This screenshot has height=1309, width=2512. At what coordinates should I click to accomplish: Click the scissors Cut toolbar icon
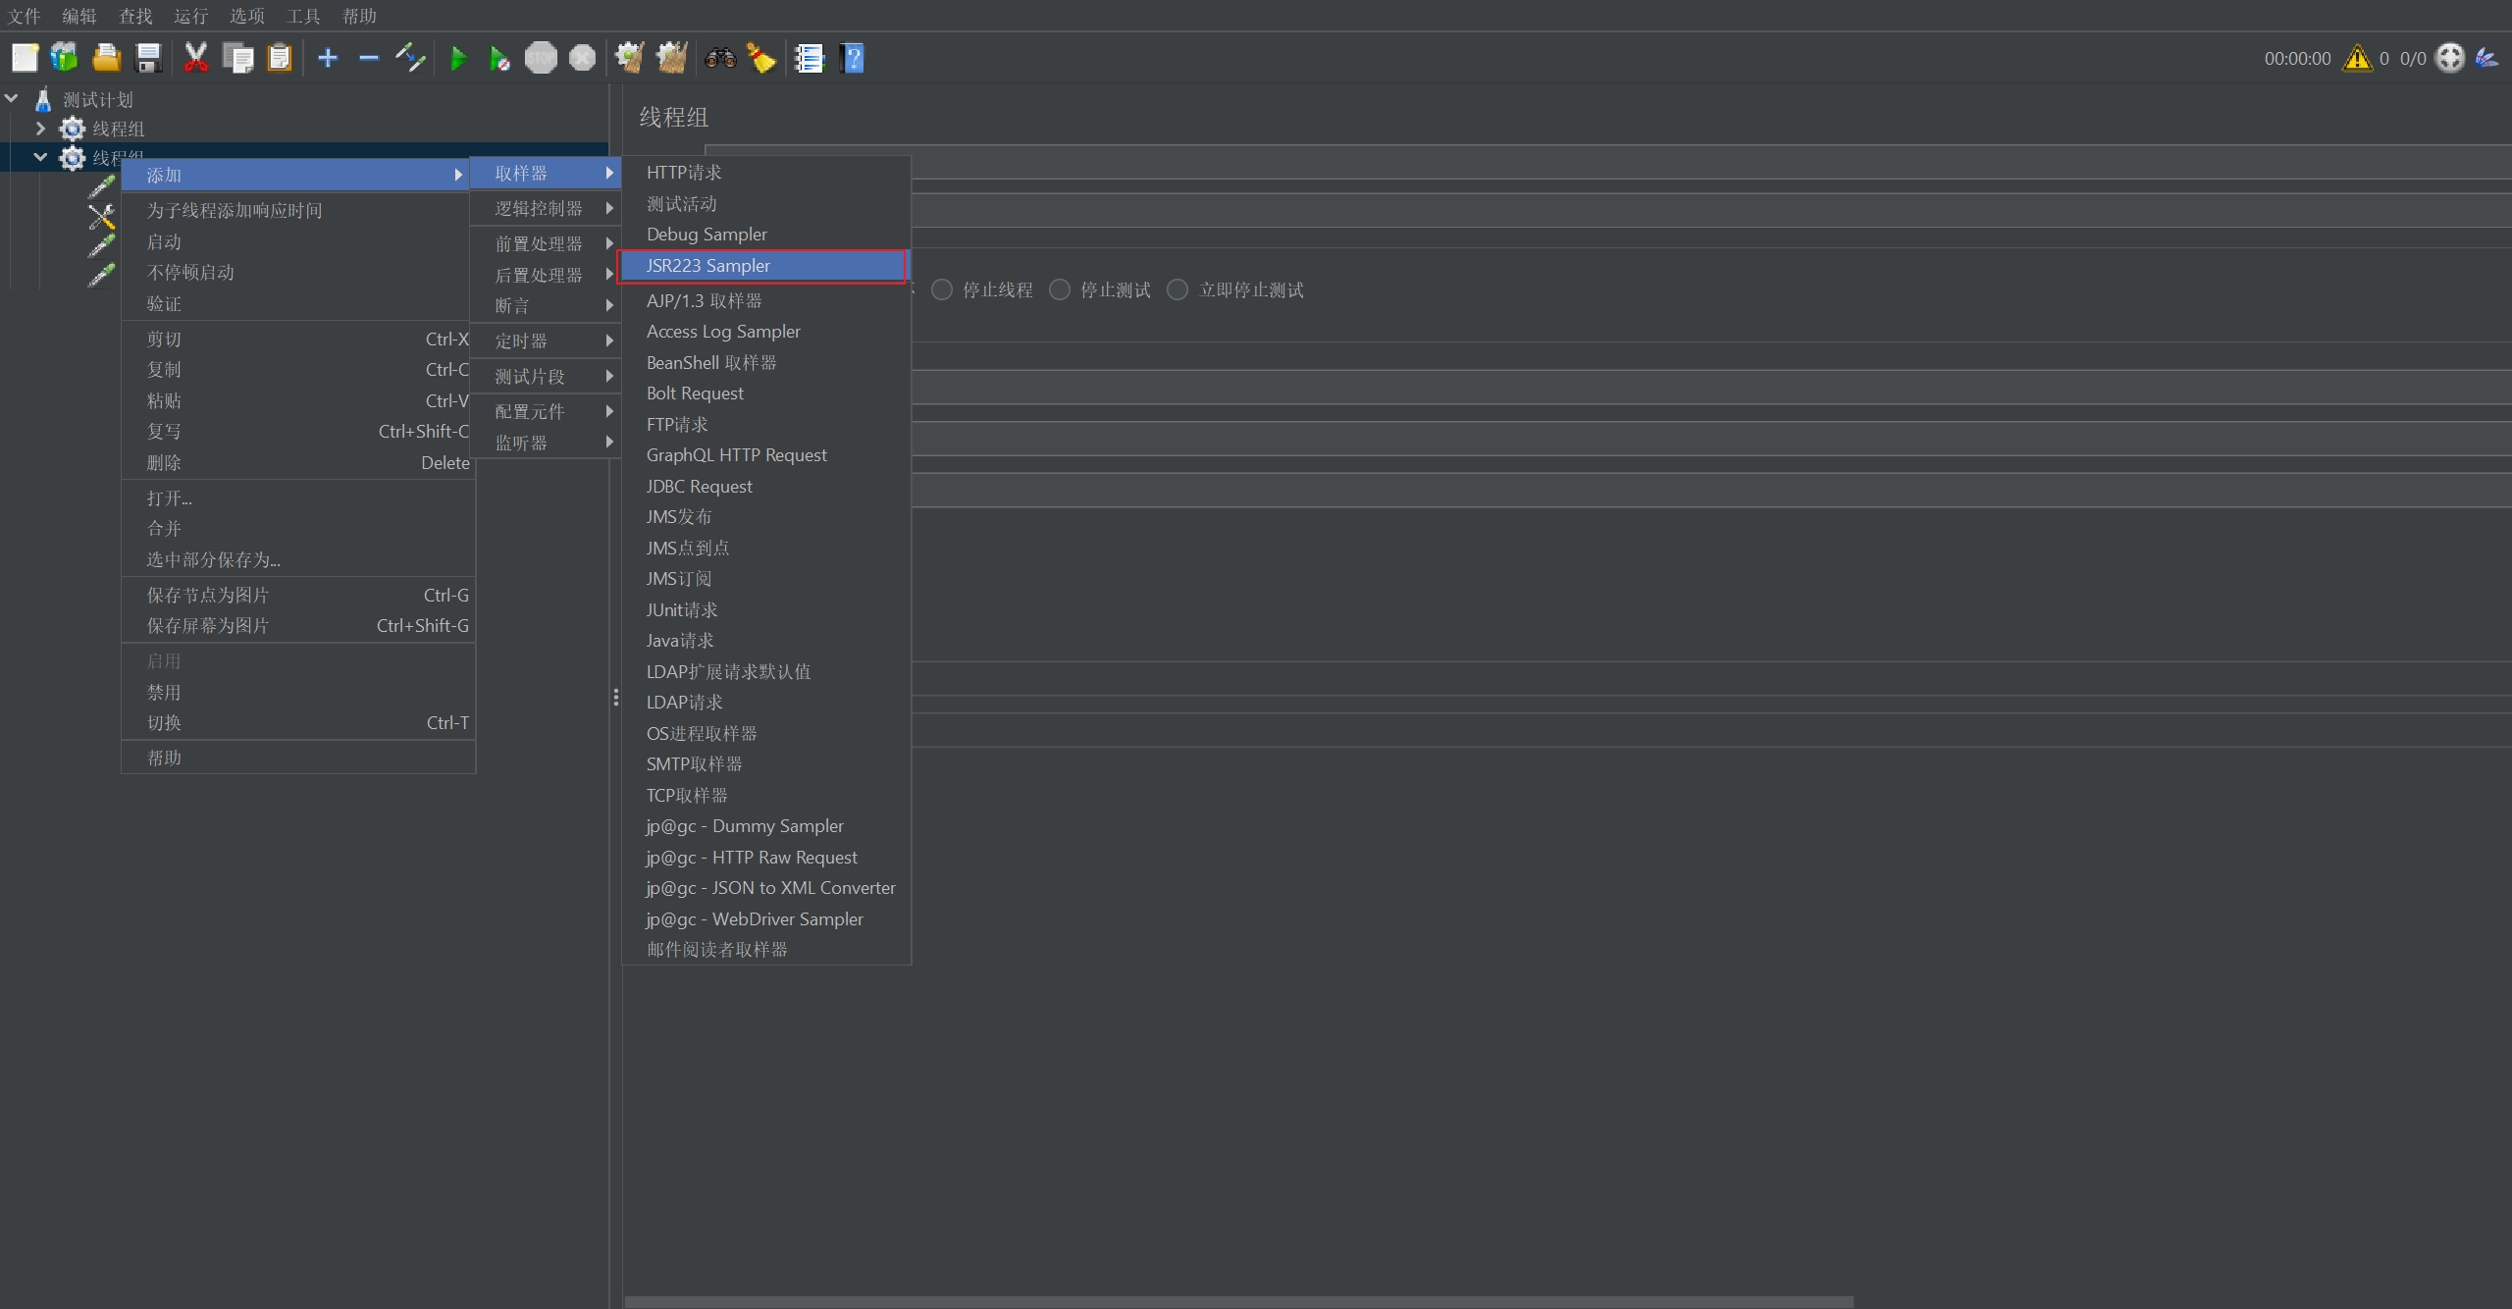(x=196, y=59)
